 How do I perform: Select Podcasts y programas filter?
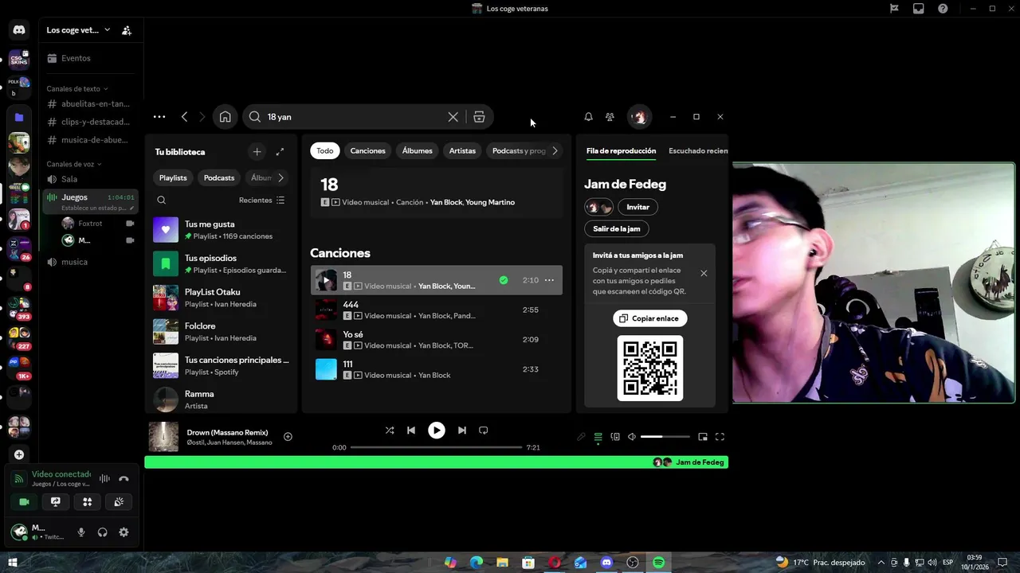(x=519, y=150)
